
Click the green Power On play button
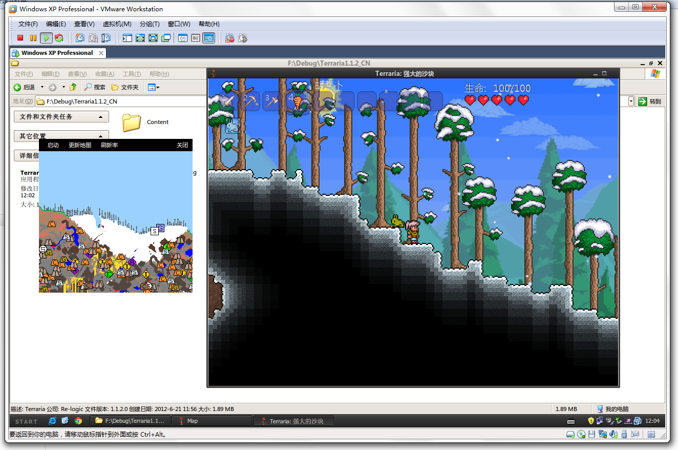coord(47,38)
